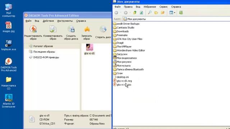
Task: Select DVD/CD-ROM приводы in sidebar
Action: click(x=44, y=57)
